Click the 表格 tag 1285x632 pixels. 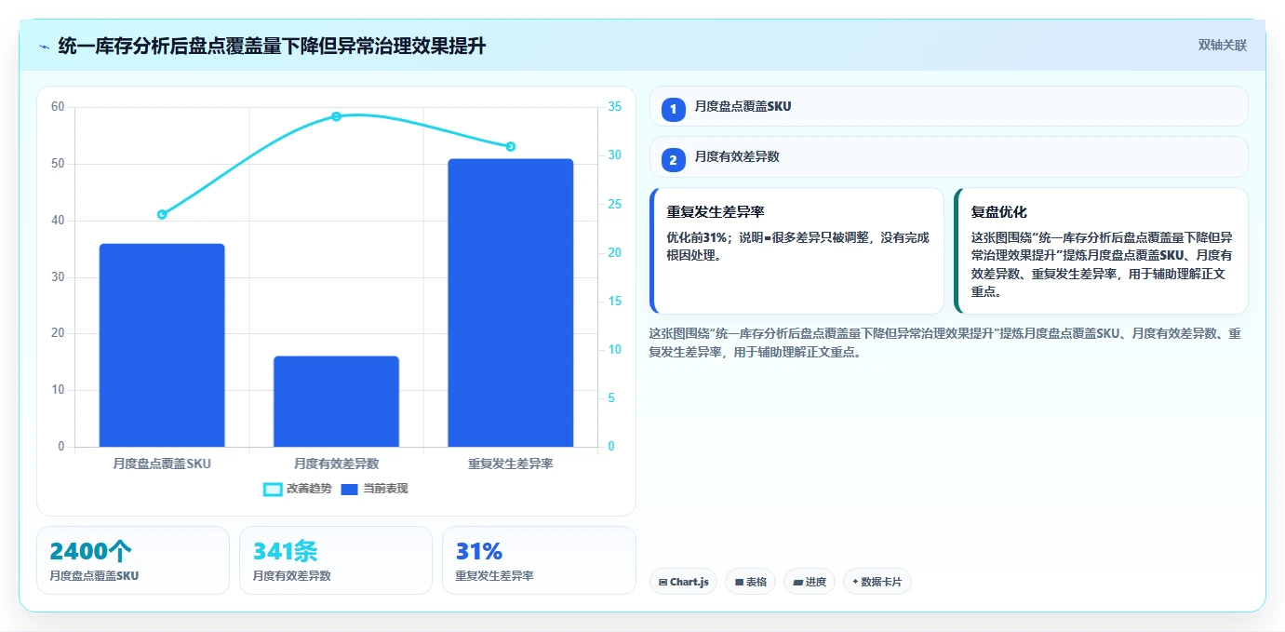[x=750, y=582]
